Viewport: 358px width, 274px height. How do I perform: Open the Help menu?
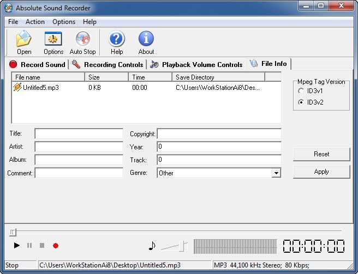(89, 22)
